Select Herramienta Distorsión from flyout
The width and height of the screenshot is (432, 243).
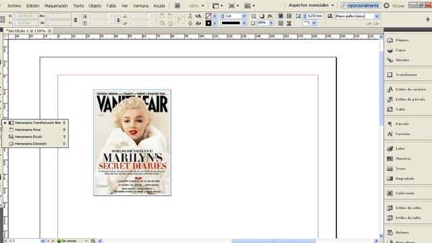(x=35, y=144)
